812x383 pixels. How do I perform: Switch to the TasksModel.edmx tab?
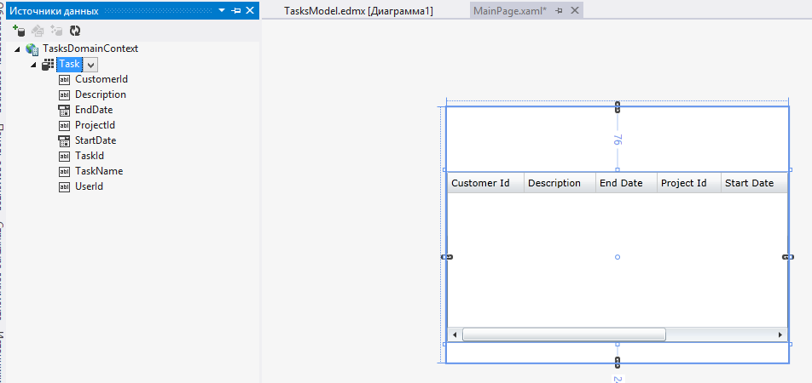point(358,11)
